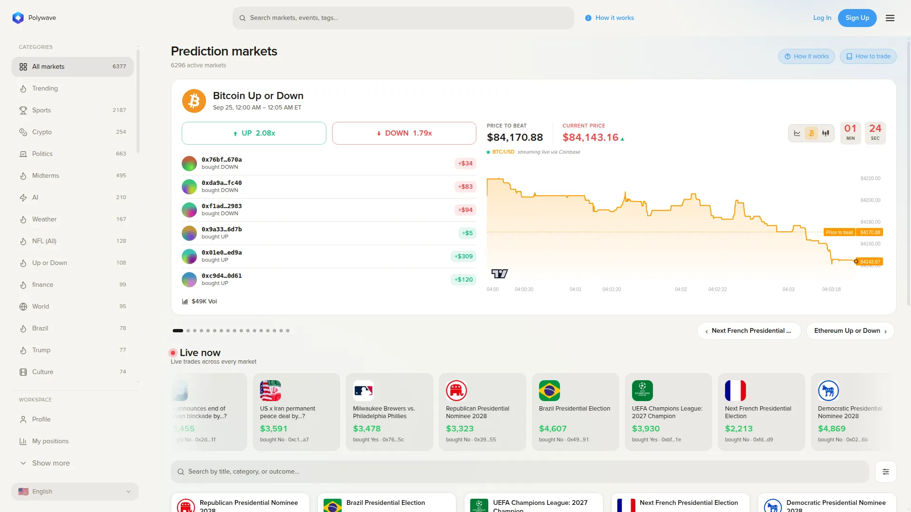Click the TradingView logo on chart
Viewport: 911px width, 512px height.
point(500,274)
